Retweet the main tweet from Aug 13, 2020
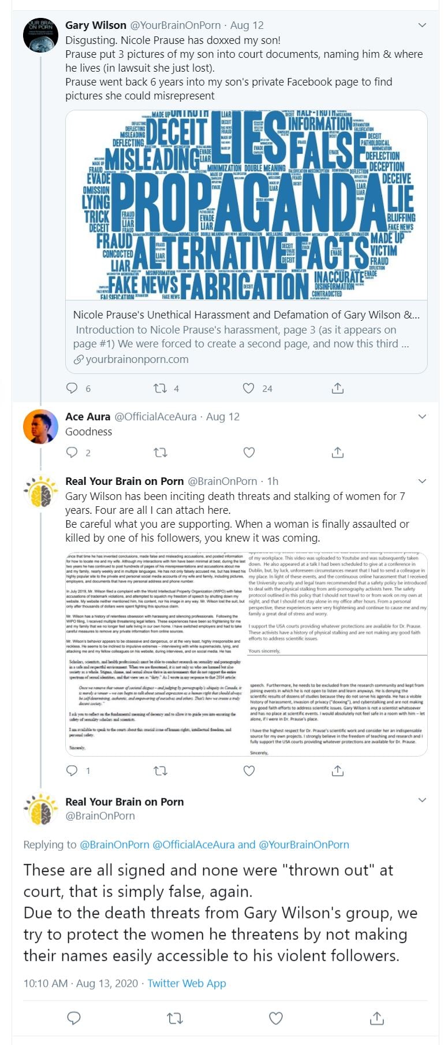 [x=175, y=1018]
